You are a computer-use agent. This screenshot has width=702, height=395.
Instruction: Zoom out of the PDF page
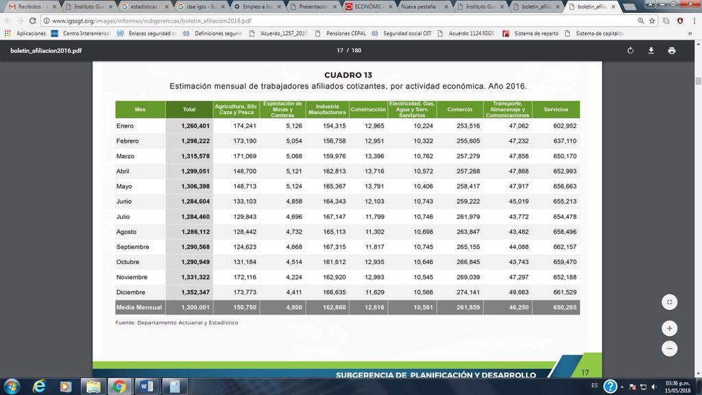pyautogui.click(x=669, y=348)
